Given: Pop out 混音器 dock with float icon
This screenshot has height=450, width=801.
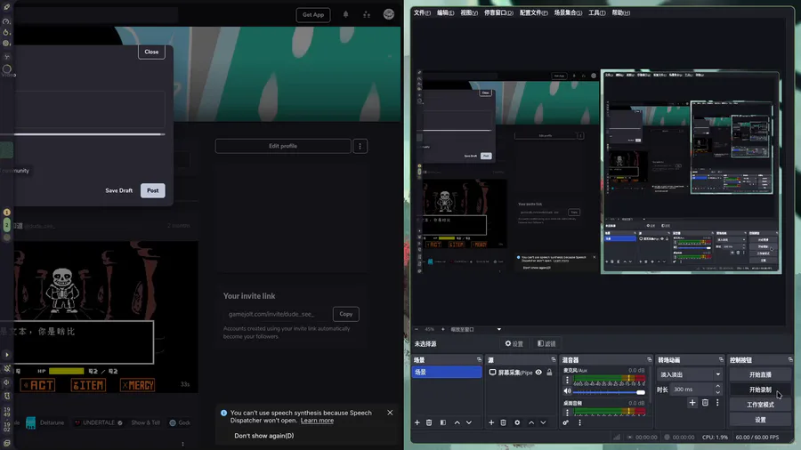Looking at the screenshot, I should tap(650, 359).
